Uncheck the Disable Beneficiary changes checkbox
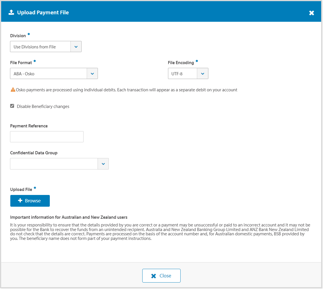Image resolution: width=324 pixels, height=290 pixels. pos(12,106)
